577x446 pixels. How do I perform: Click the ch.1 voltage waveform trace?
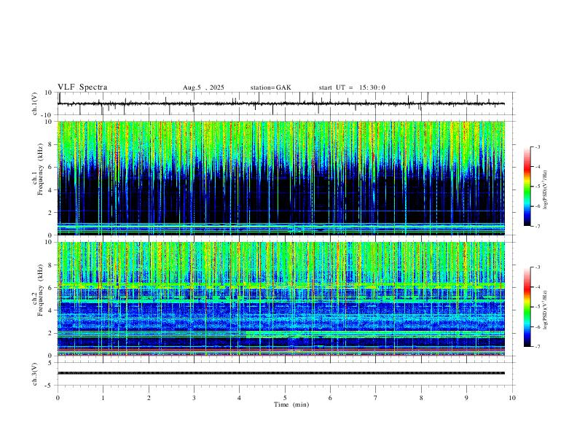[281, 103]
